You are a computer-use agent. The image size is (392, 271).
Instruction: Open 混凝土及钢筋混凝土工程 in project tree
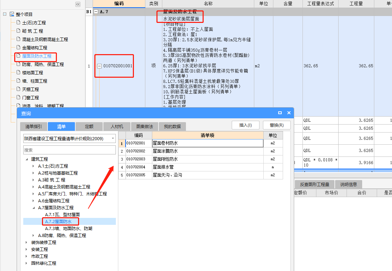[45, 39]
